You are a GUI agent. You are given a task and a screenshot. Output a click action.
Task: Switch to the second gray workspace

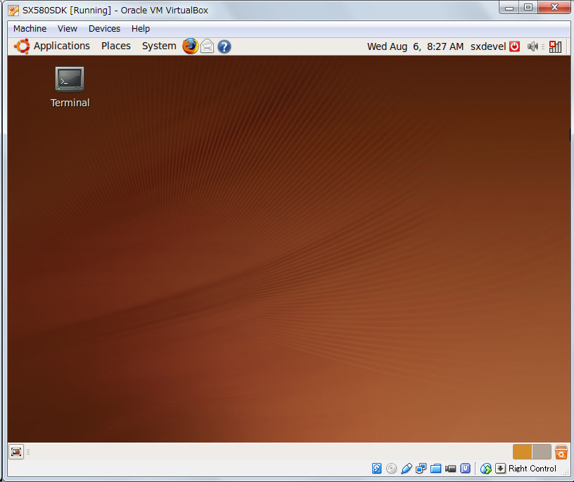542,452
